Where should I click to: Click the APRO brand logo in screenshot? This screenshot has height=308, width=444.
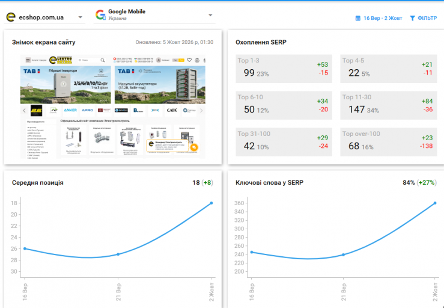(x=87, y=110)
